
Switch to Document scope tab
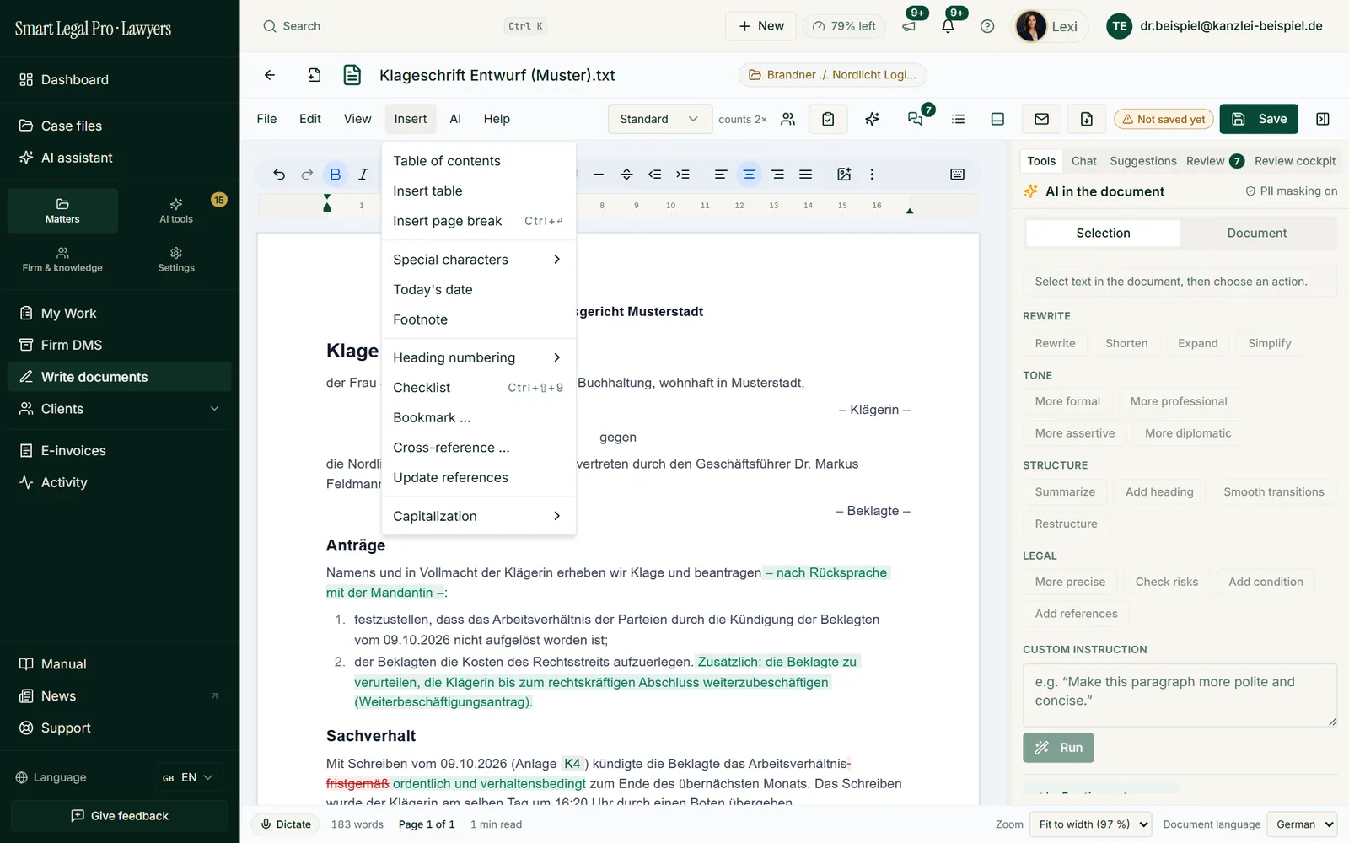point(1256,233)
